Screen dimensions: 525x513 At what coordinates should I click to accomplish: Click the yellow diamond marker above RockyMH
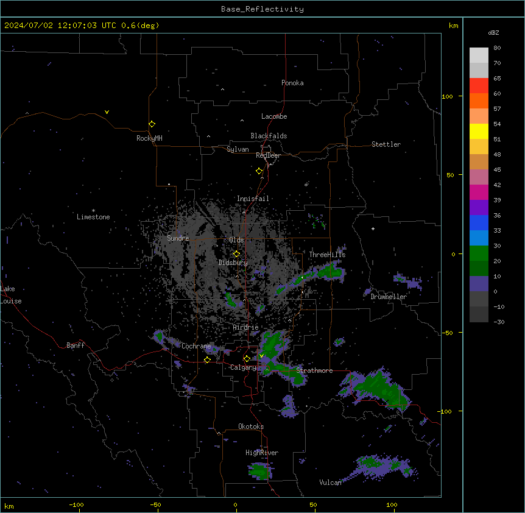(152, 124)
